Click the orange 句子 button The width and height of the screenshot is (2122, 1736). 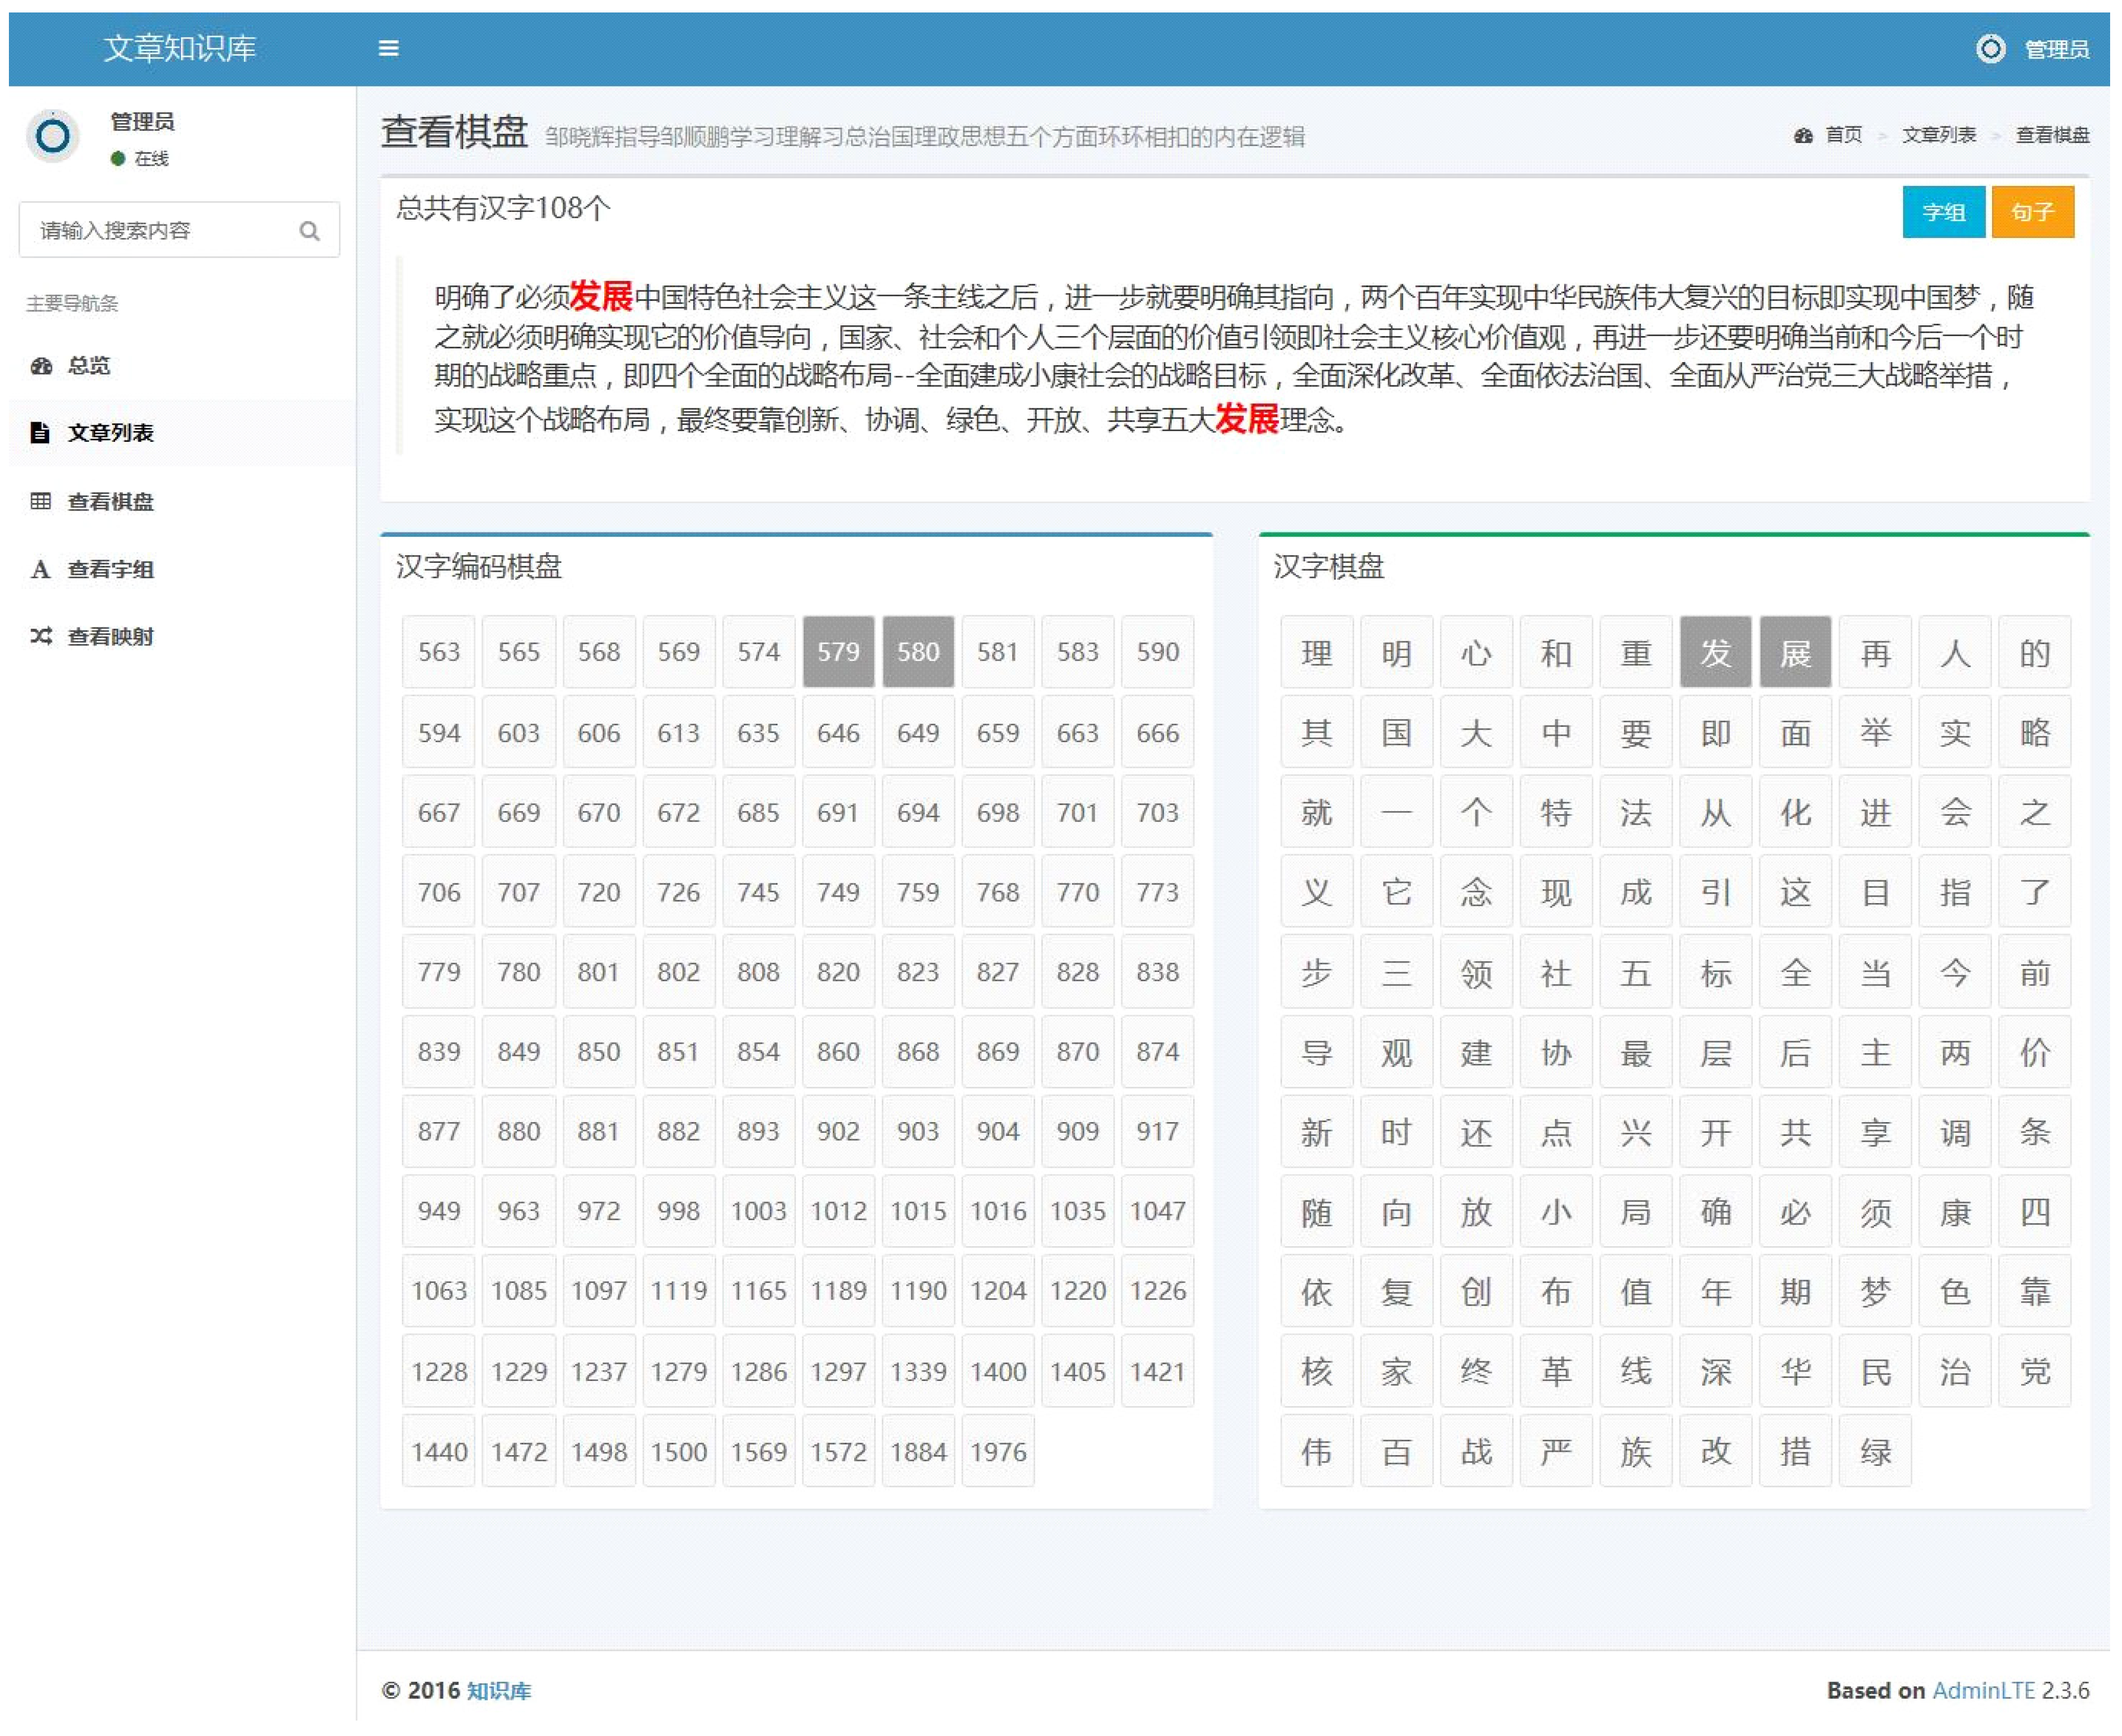(x=2032, y=213)
